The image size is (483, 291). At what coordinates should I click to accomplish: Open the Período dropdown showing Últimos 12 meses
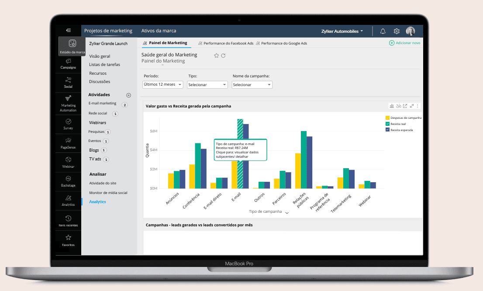point(162,84)
